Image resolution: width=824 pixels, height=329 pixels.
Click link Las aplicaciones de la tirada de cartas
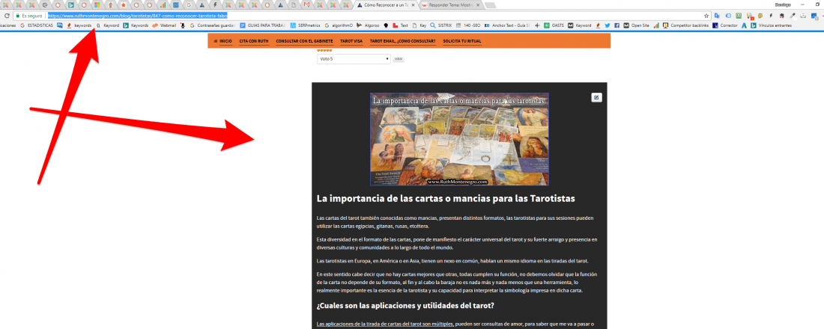point(385,324)
